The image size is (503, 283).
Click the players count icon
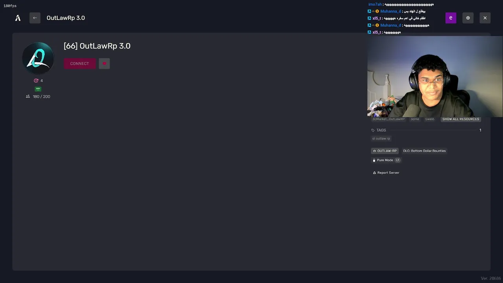coord(28,96)
